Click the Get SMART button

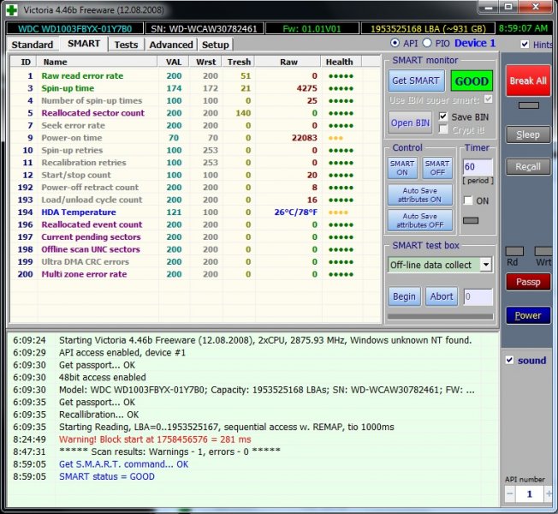tap(416, 81)
